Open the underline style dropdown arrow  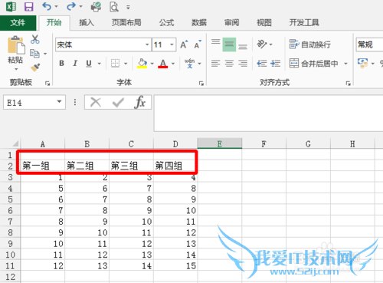[99, 64]
